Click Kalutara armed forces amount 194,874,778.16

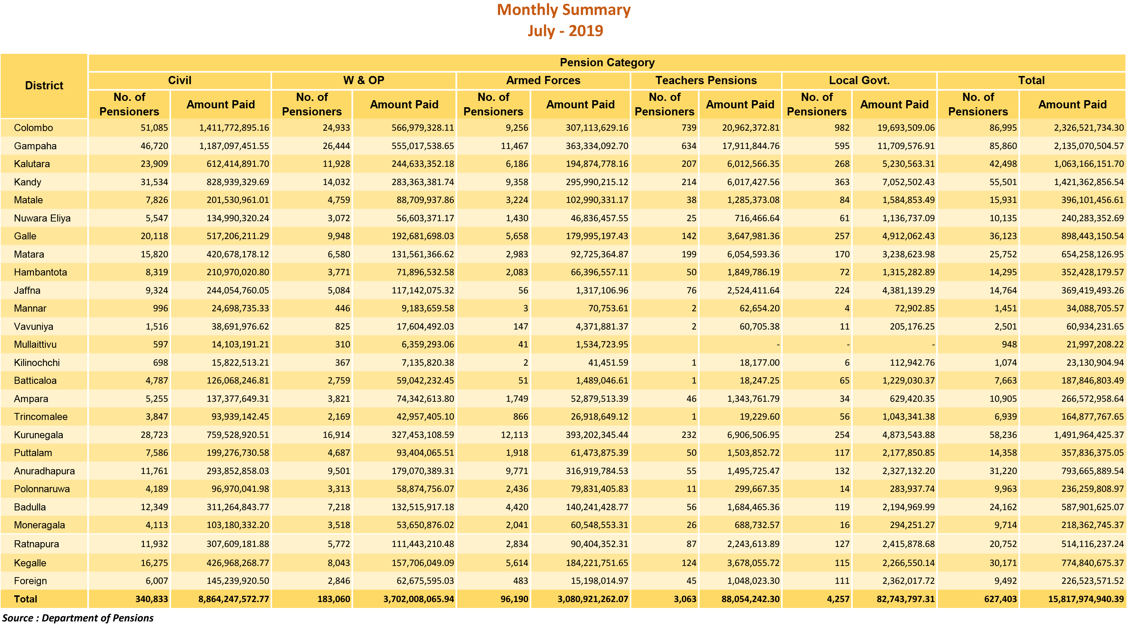pyautogui.click(x=597, y=164)
